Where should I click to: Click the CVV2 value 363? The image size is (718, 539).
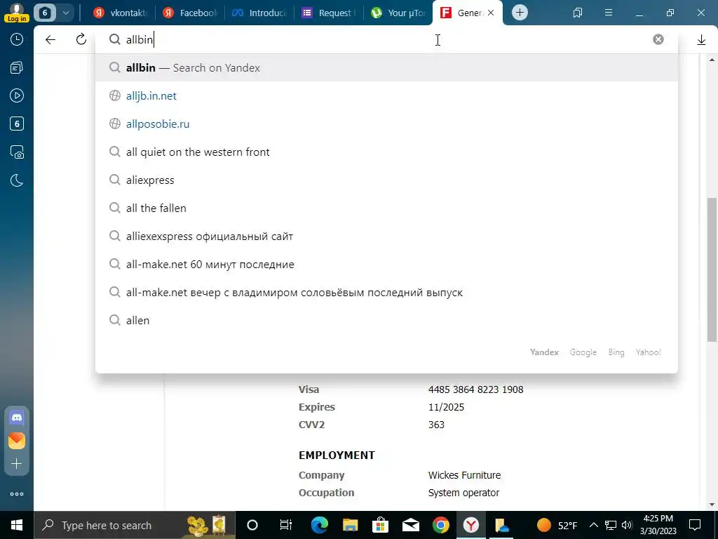436,425
